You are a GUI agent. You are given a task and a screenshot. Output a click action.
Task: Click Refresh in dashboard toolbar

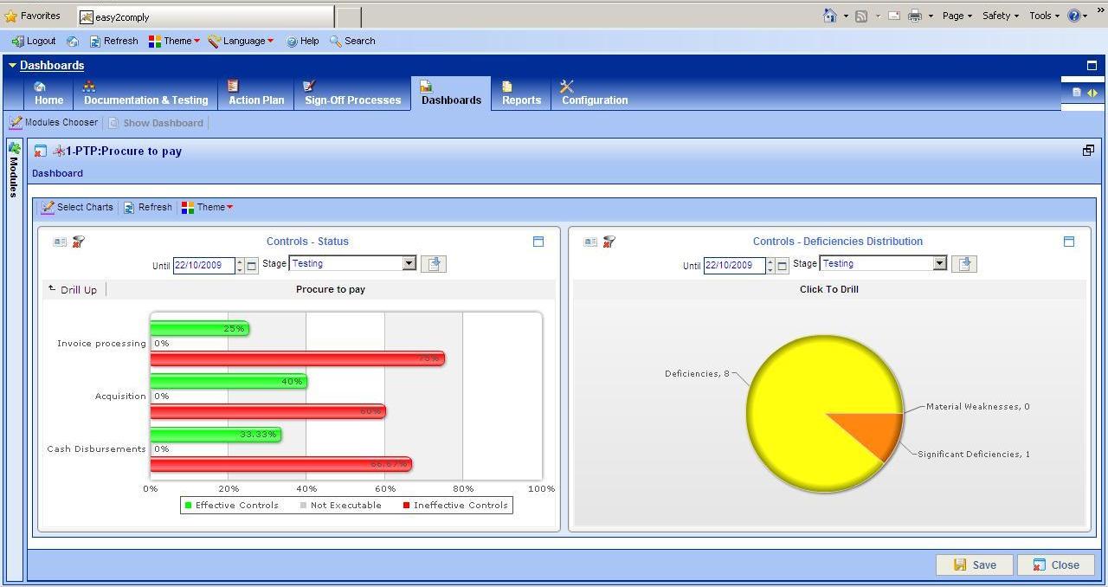click(147, 208)
